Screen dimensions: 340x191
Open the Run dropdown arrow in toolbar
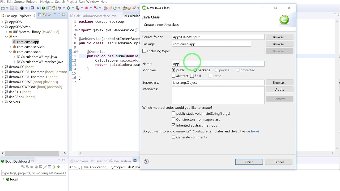(73, 8)
